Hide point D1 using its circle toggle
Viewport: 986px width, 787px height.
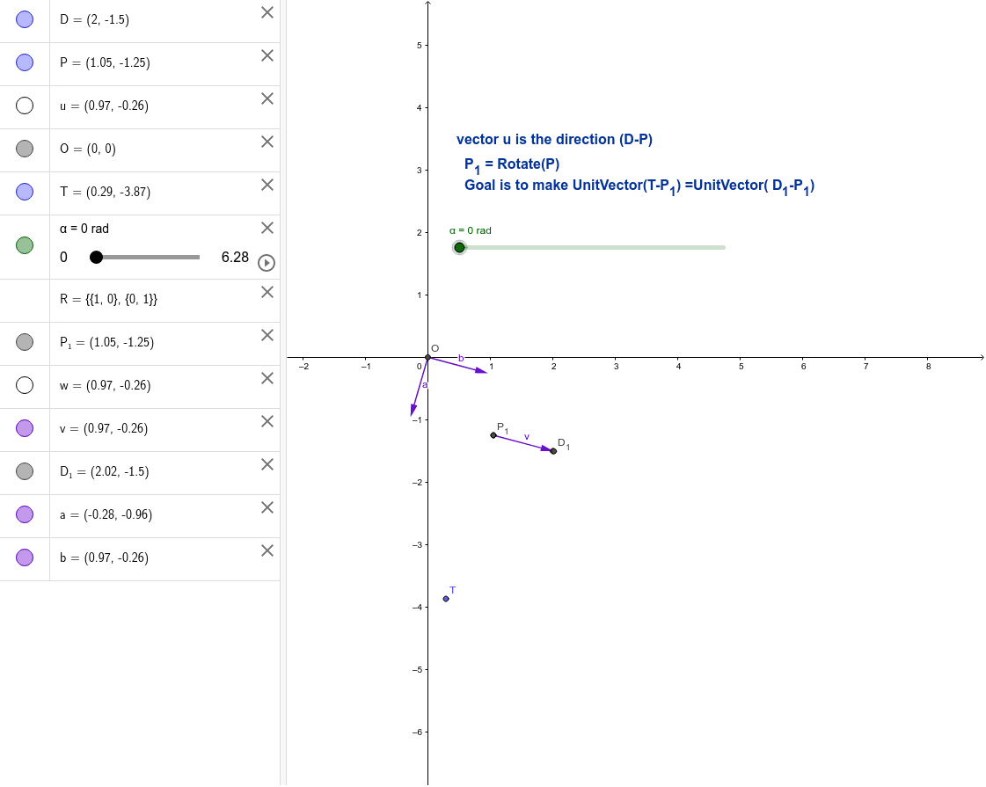tap(25, 471)
